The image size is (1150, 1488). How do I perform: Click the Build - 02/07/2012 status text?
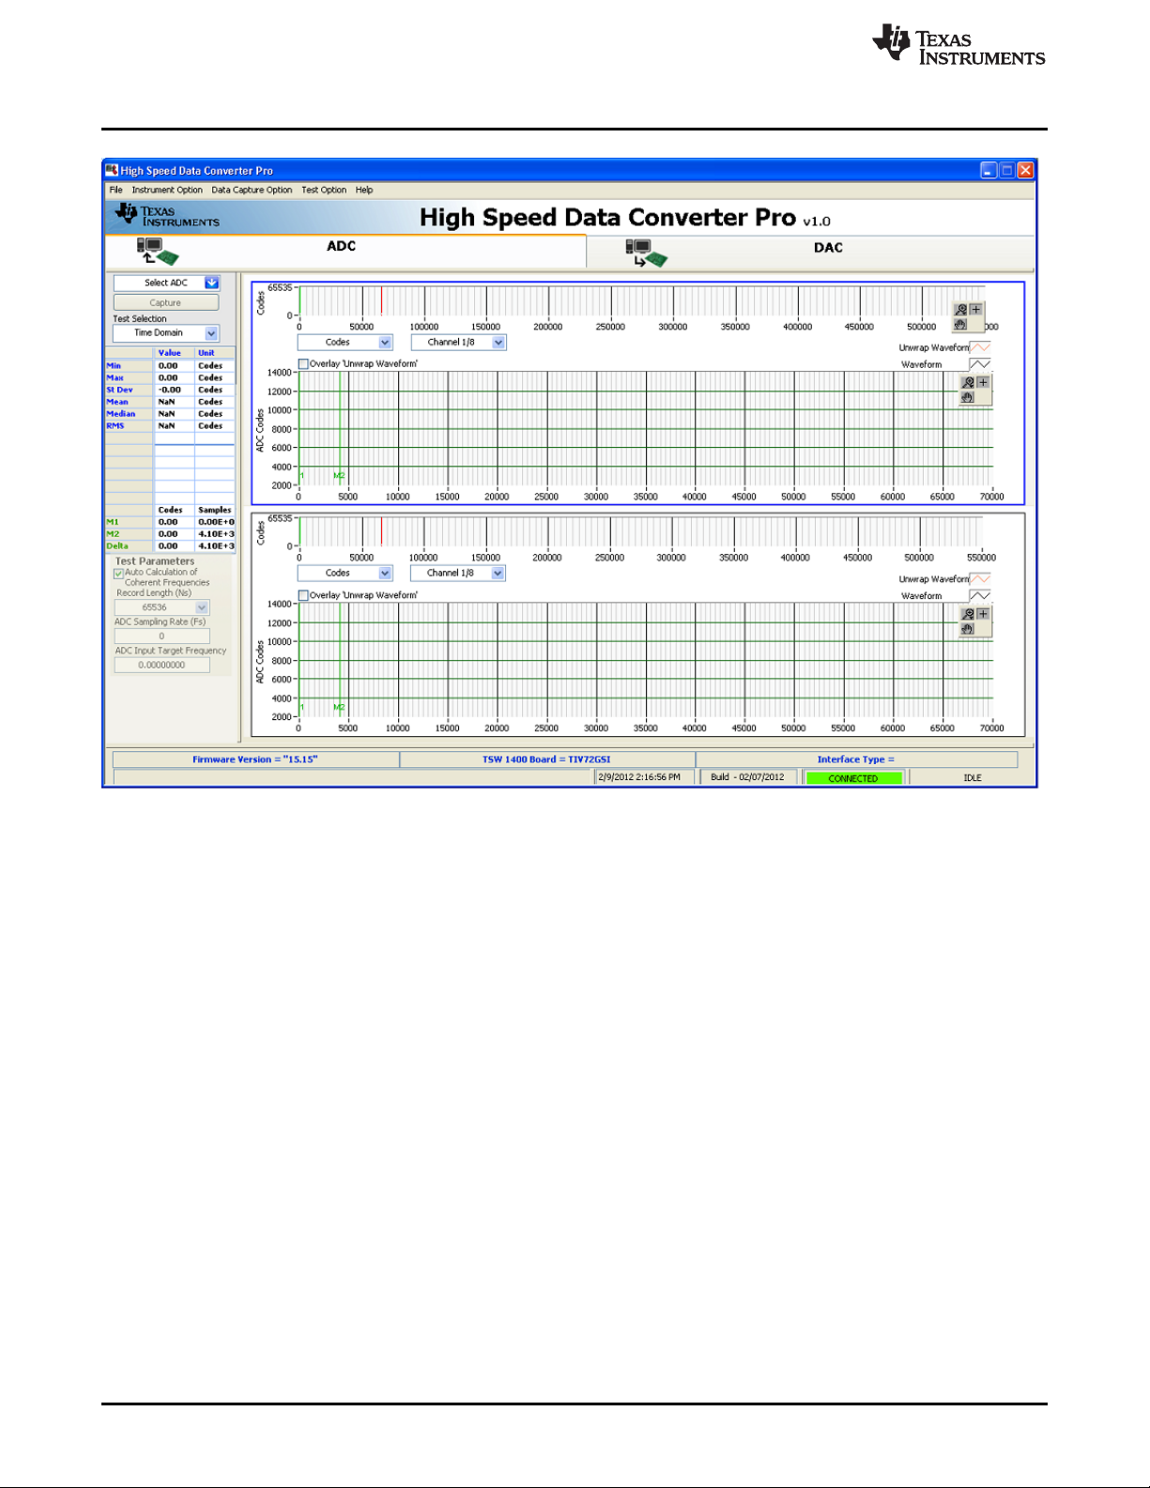pos(748,777)
